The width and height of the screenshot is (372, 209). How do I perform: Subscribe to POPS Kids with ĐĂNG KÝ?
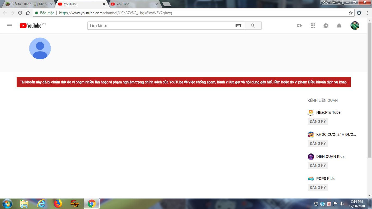point(318,188)
